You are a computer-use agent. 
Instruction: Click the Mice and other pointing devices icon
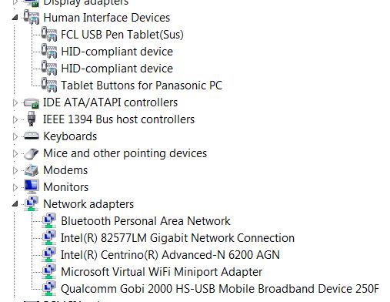[32, 153]
